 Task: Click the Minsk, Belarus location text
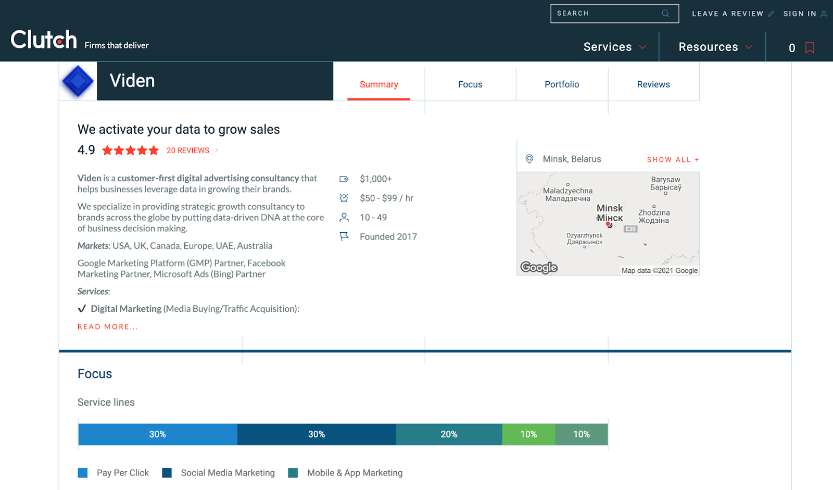[x=572, y=159]
